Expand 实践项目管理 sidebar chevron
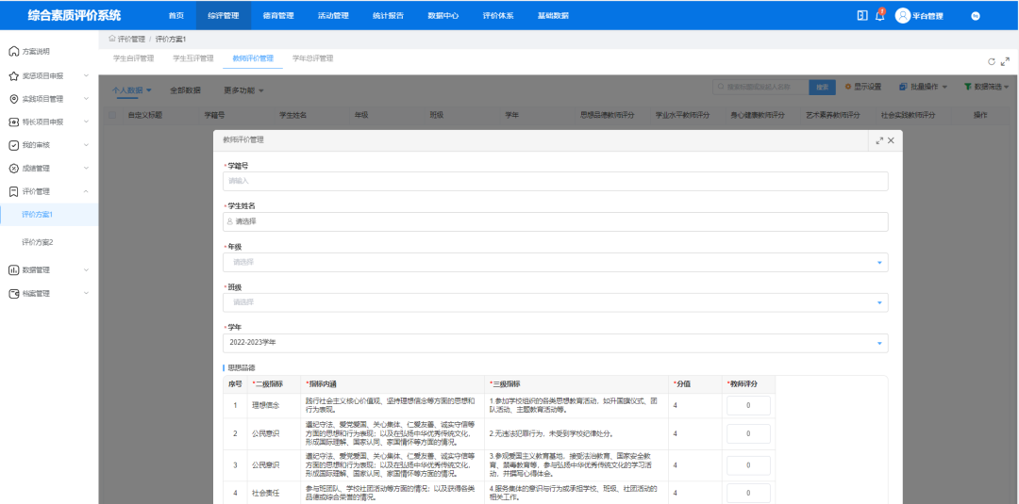1019x504 pixels. tap(86, 99)
